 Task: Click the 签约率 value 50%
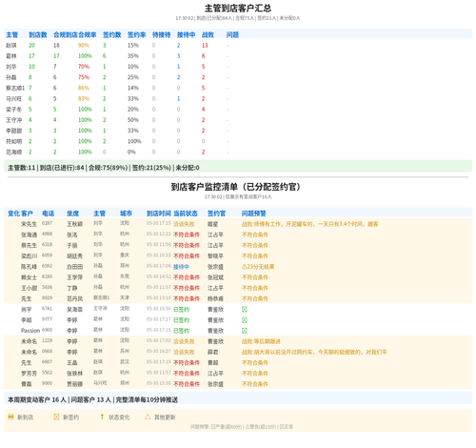(133, 120)
